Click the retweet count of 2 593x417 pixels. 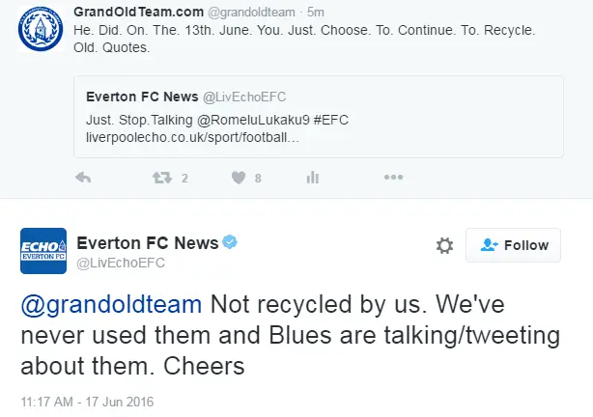click(x=184, y=178)
